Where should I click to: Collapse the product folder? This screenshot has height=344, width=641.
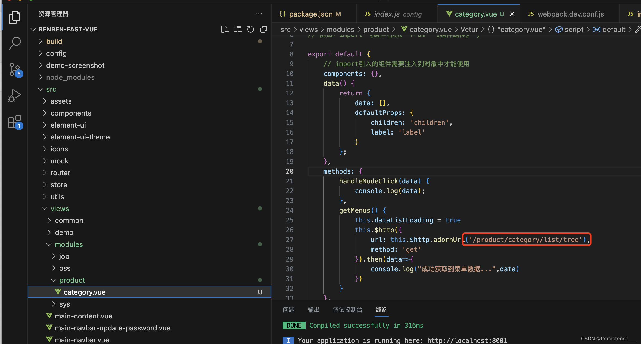click(x=149, y=280)
